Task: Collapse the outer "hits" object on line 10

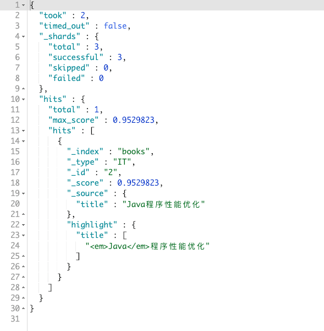Action: click(x=24, y=99)
